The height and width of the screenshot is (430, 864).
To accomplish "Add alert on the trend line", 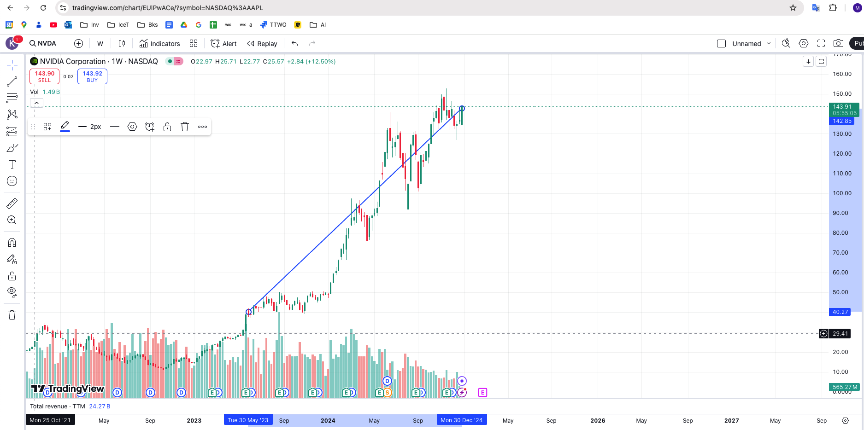I will pyautogui.click(x=150, y=127).
